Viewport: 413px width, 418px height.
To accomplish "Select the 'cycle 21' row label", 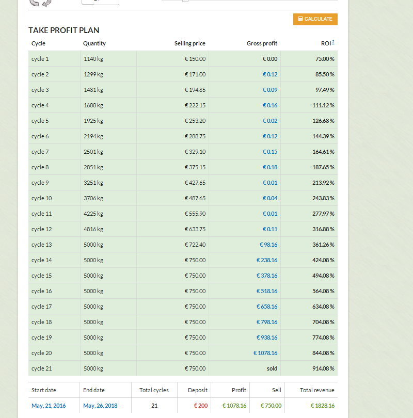I will point(42,368).
